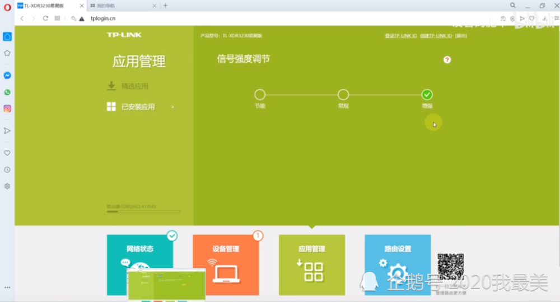Open Messenger in the Opera sidebar
560x302 pixels.
pos(7,75)
